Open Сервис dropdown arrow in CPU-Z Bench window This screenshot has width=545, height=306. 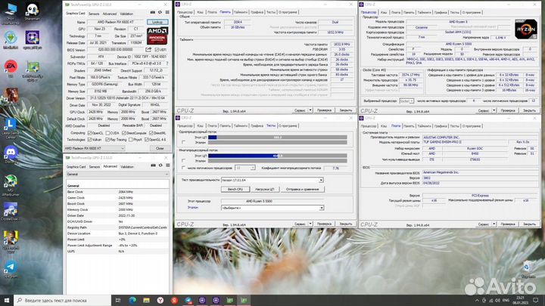tap(310, 224)
